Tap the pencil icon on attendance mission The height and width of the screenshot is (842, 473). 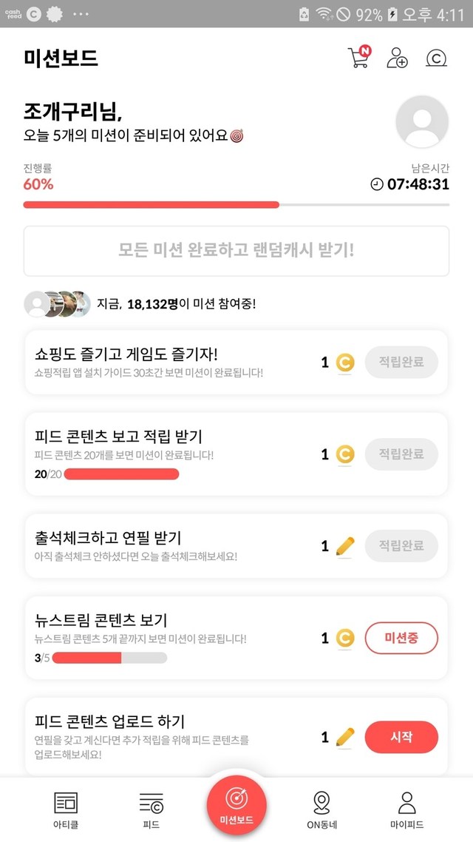coord(345,547)
